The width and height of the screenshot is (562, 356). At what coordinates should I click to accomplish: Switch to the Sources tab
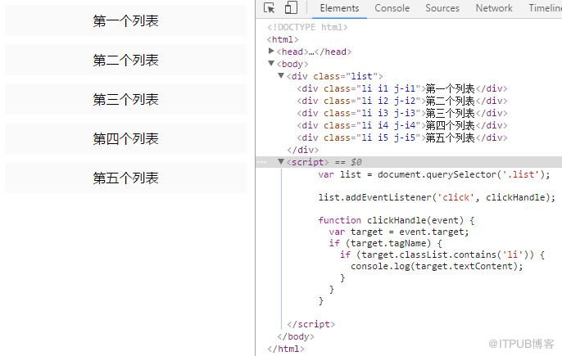coord(442,8)
